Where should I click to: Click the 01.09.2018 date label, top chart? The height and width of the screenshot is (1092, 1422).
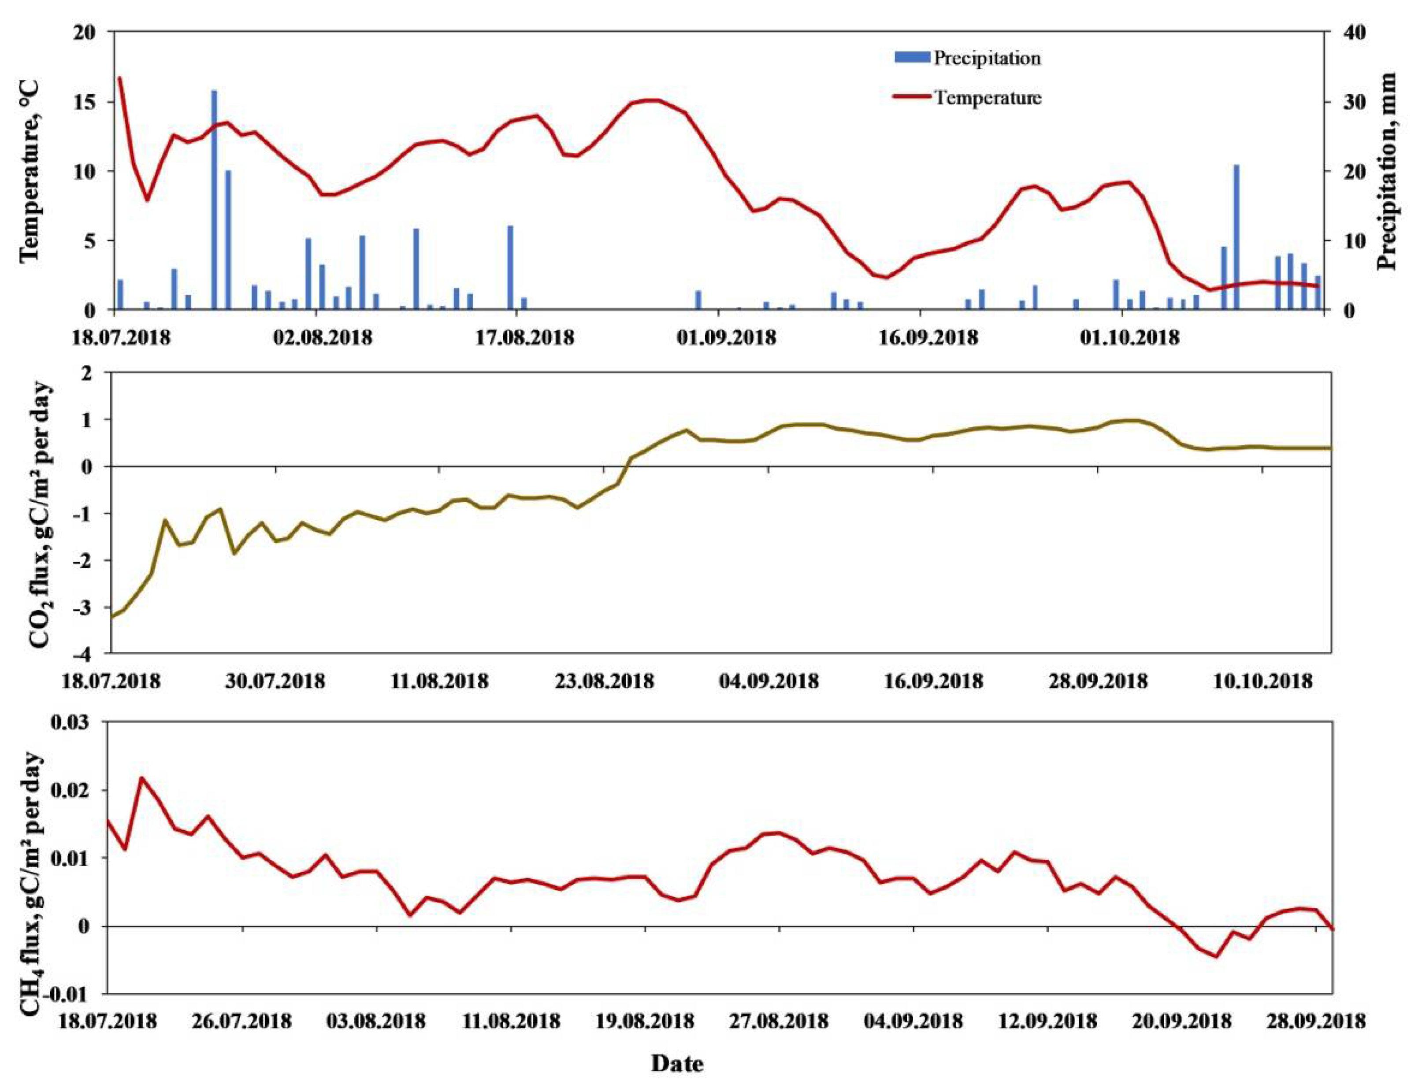coord(726,338)
